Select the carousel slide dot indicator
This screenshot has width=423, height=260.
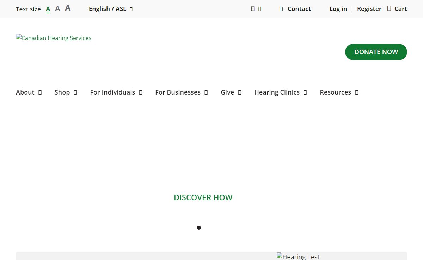pos(199,228)
